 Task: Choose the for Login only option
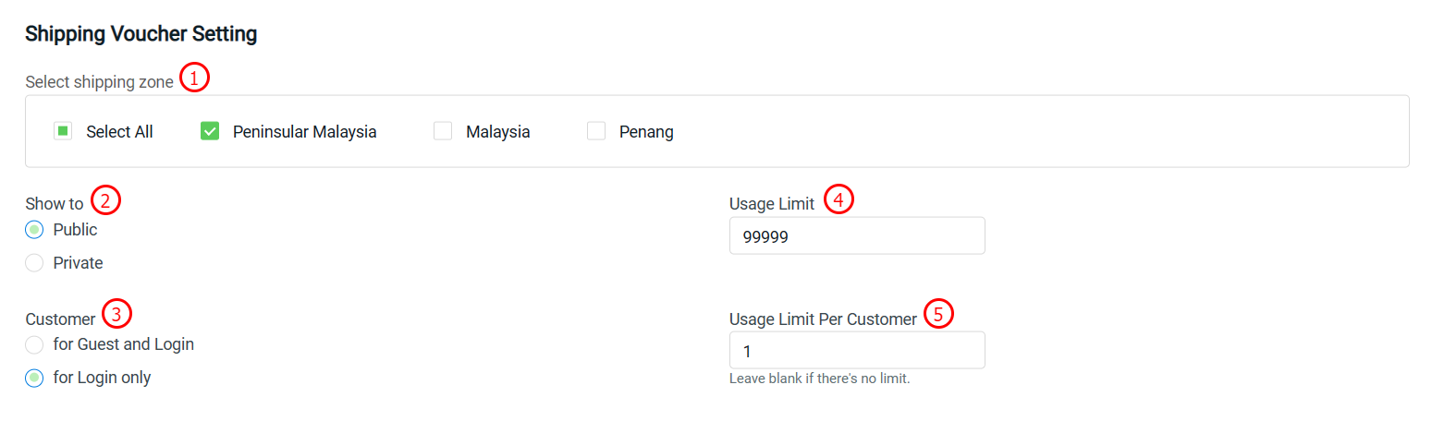pyautogui.click(x=34, y=378)
